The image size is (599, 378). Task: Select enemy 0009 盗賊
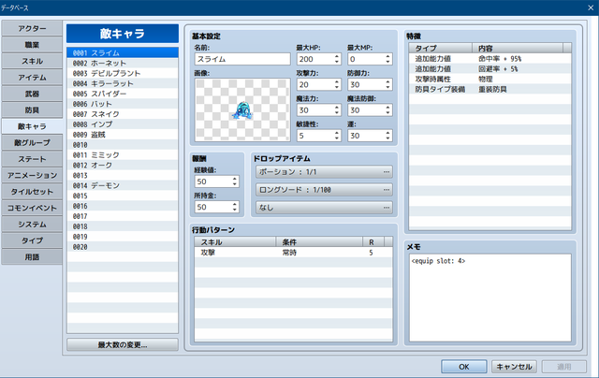123,135
